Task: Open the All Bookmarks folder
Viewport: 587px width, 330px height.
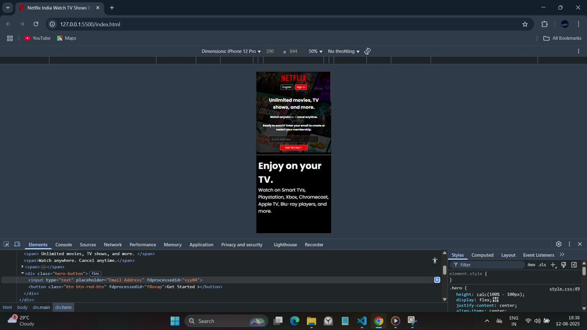Action: (x=563, y=38)
